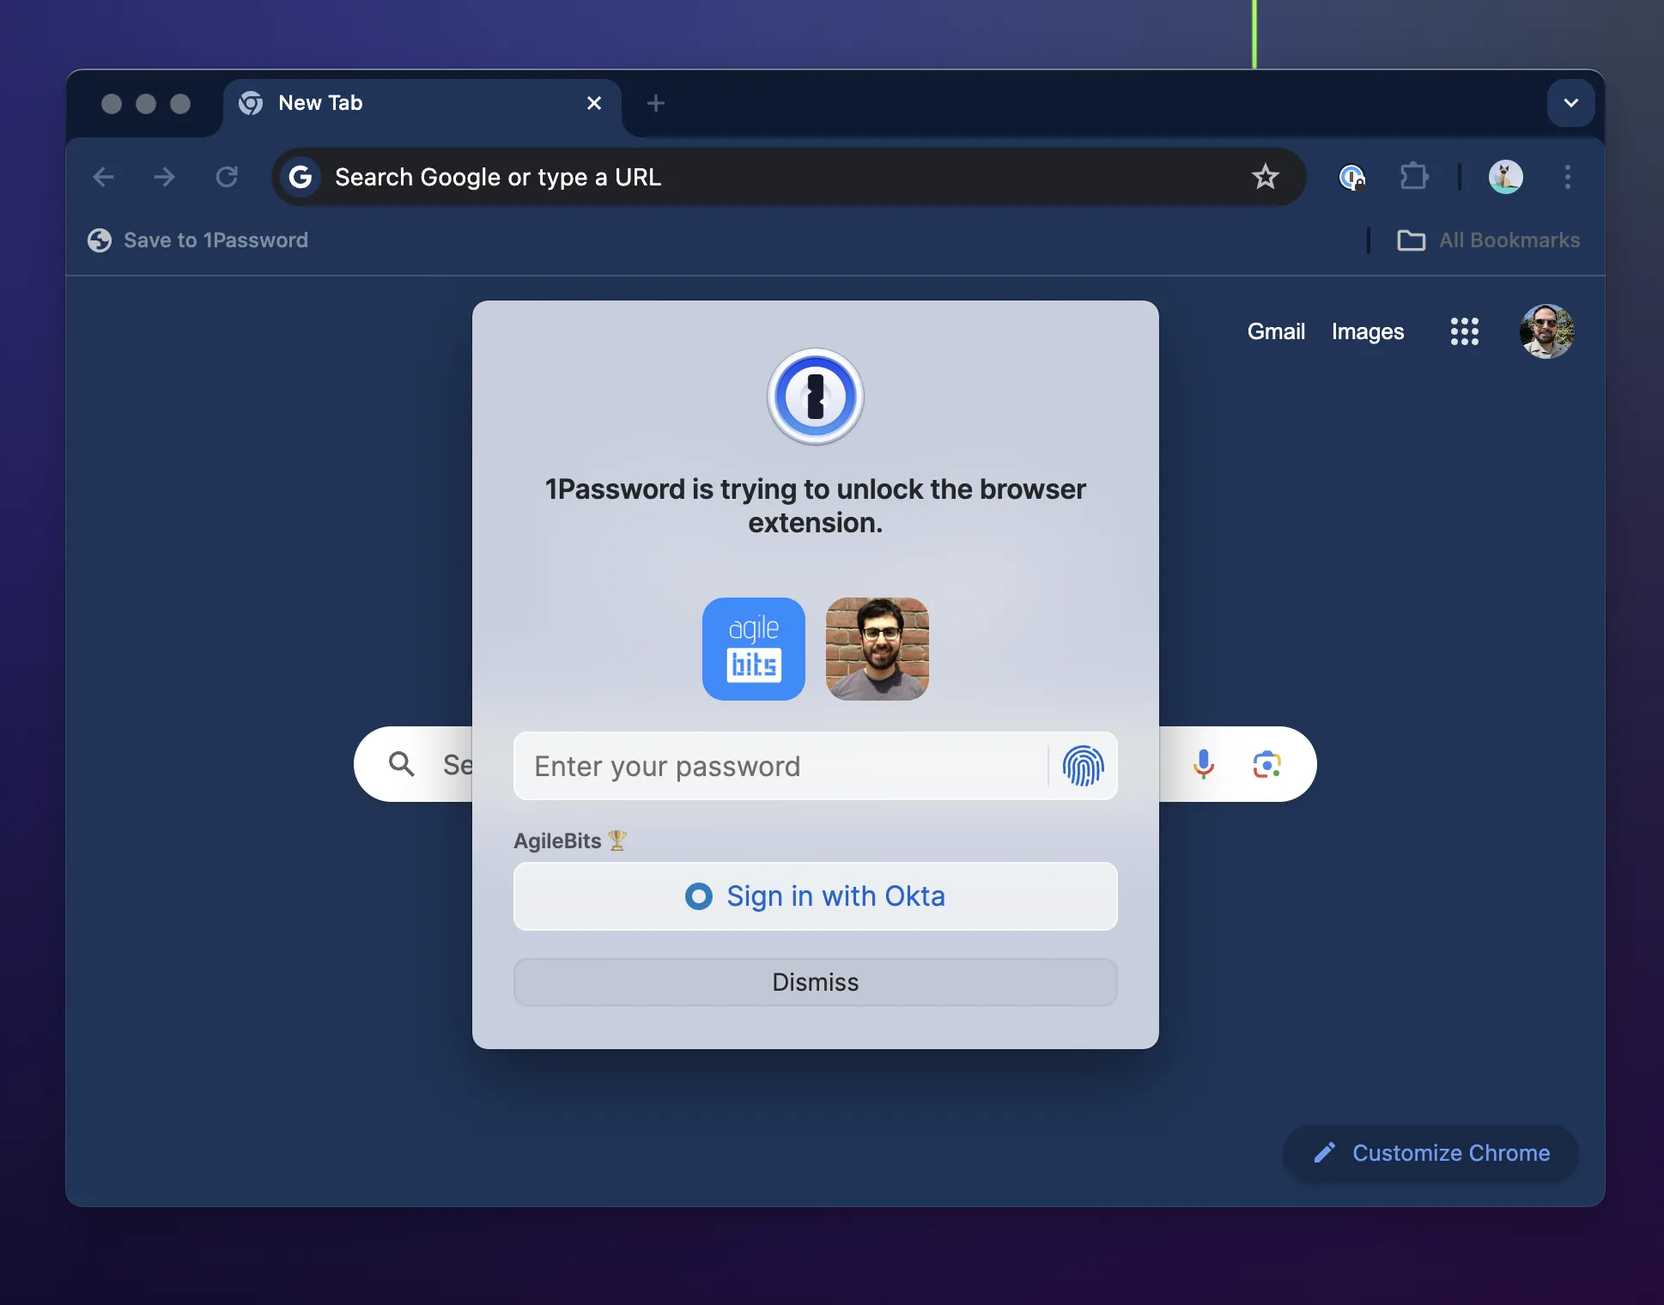Click the Google G icon in address bar
The width and height of the screenshot is (1664, 1305).
click(301, 177)
